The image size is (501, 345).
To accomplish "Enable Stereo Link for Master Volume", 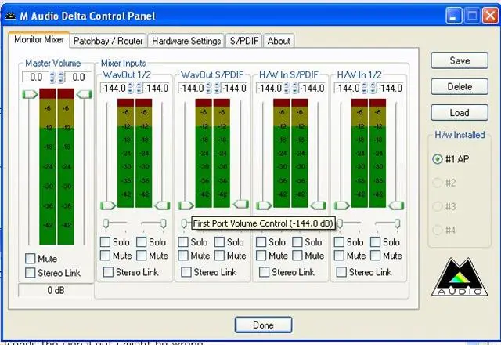I will click(31, 273).
